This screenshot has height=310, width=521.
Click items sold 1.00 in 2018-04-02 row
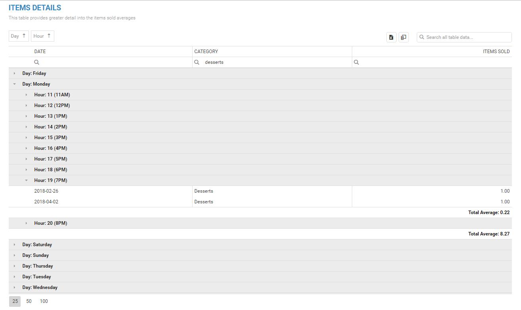coord(432,202)
